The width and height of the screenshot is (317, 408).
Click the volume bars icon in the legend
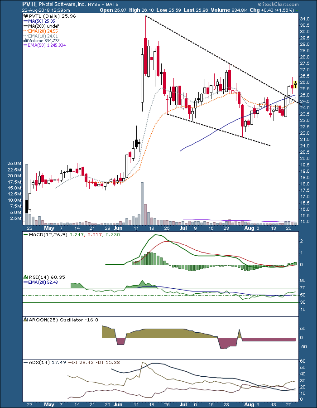click(25, 40)
